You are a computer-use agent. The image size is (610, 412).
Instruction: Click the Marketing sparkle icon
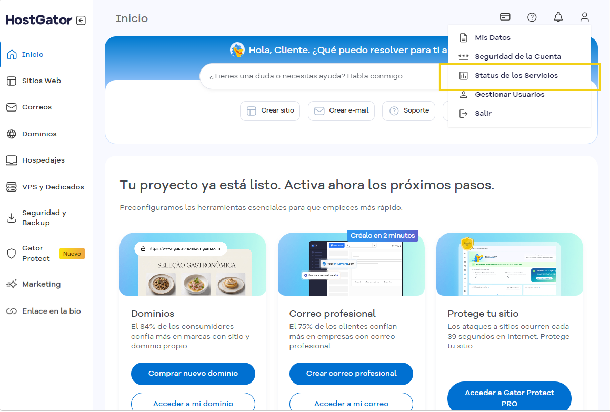[x=12, y=284]
